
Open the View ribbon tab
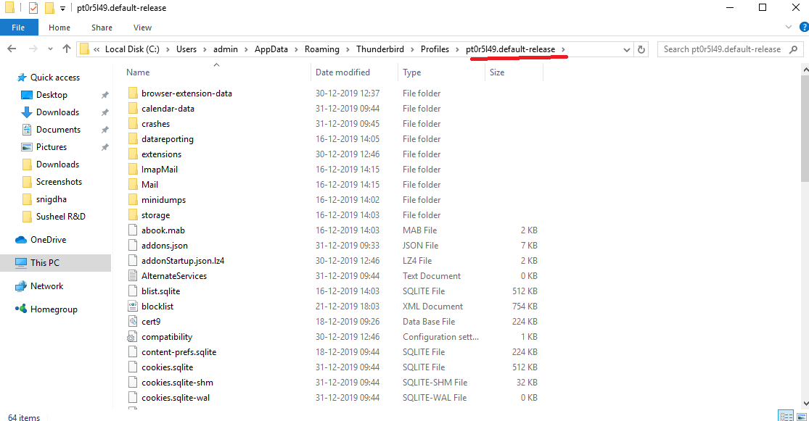pos(142,28)
